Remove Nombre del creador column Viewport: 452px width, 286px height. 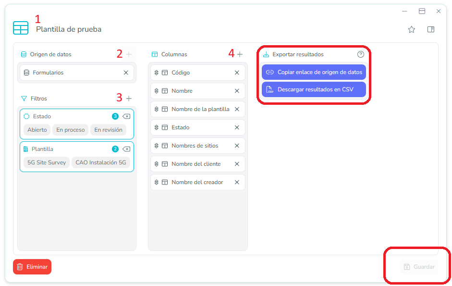(237, 182)
